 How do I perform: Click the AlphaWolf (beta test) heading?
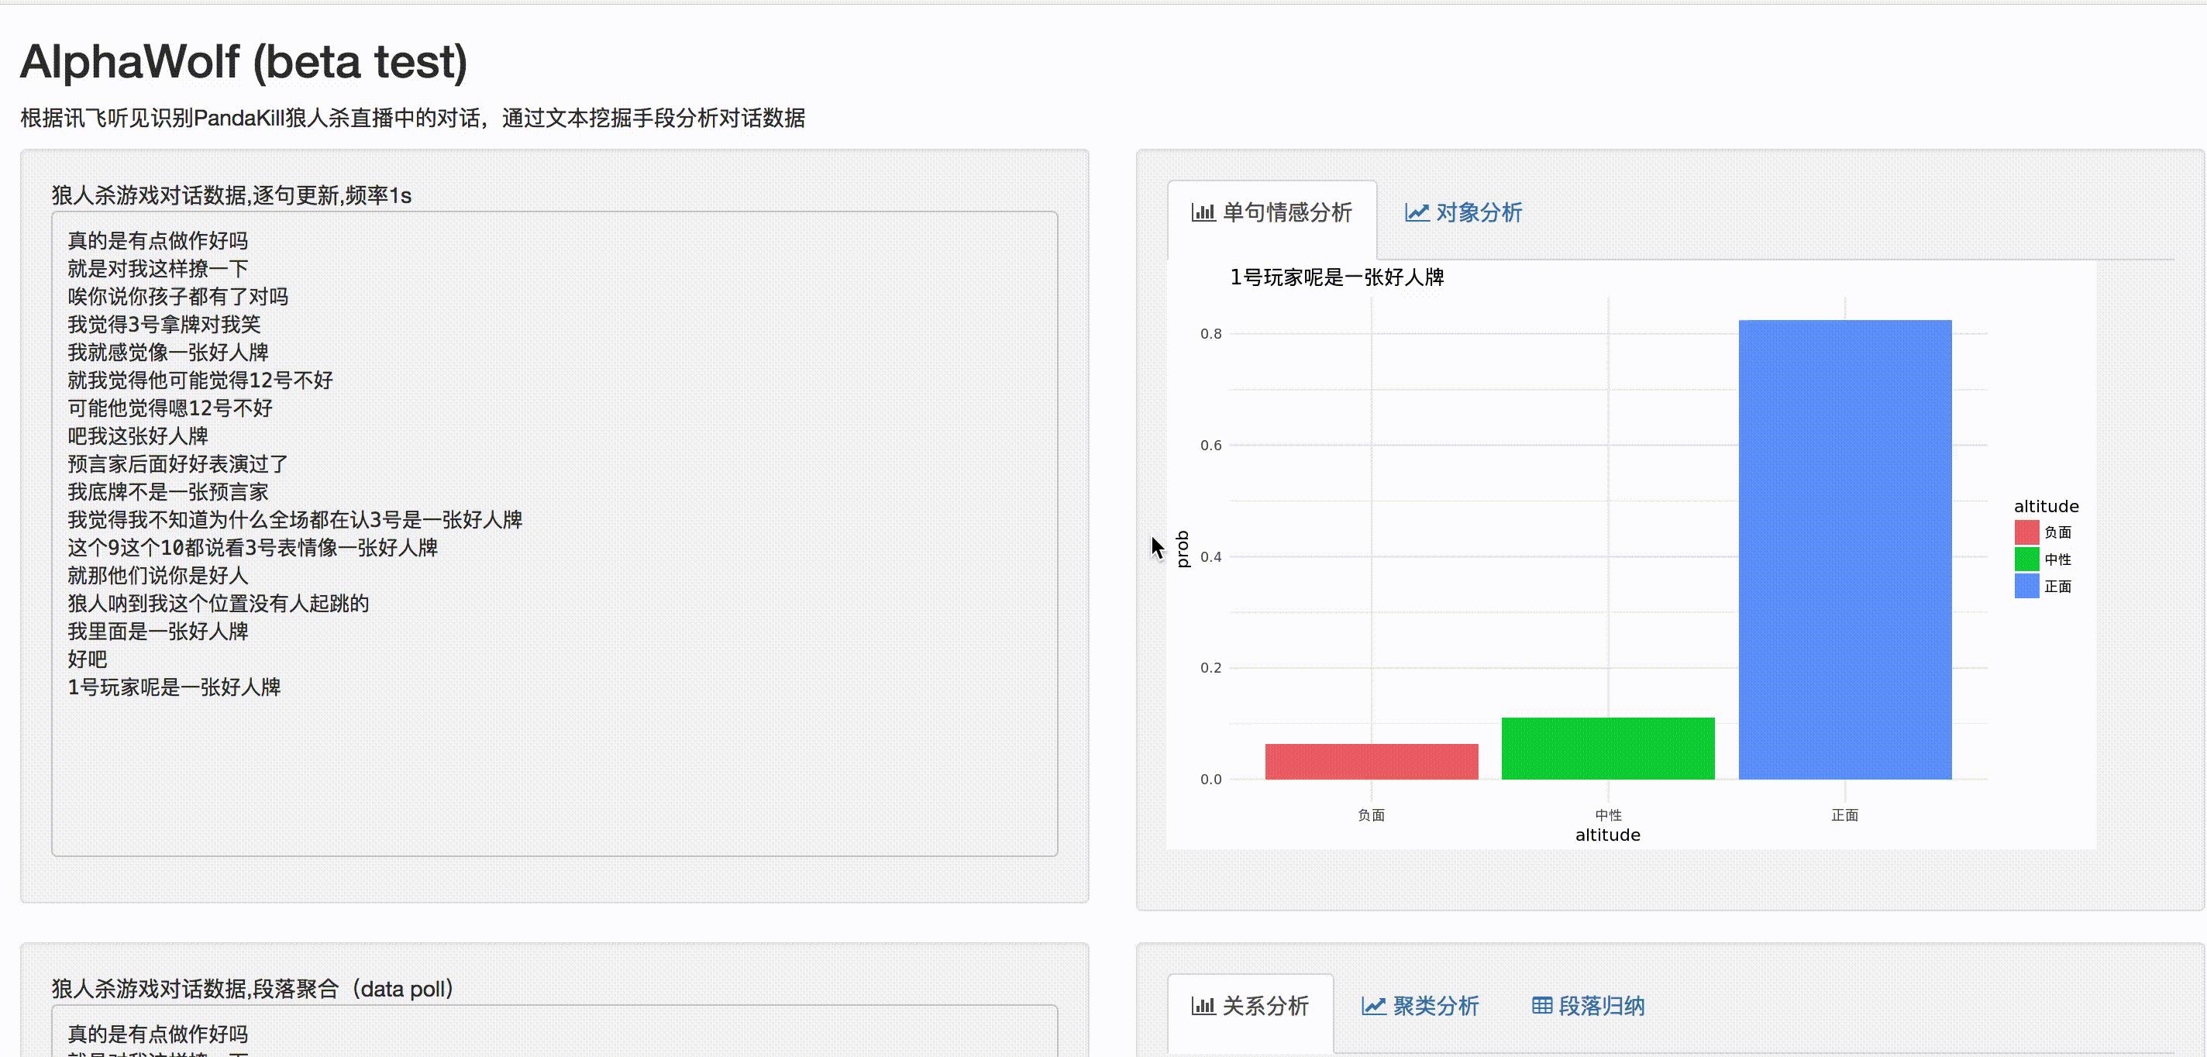[244, 62]
